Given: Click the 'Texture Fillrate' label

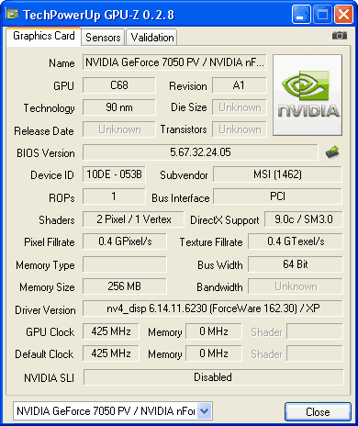Looking at the screenshot, I should click(x=211, y=242).
